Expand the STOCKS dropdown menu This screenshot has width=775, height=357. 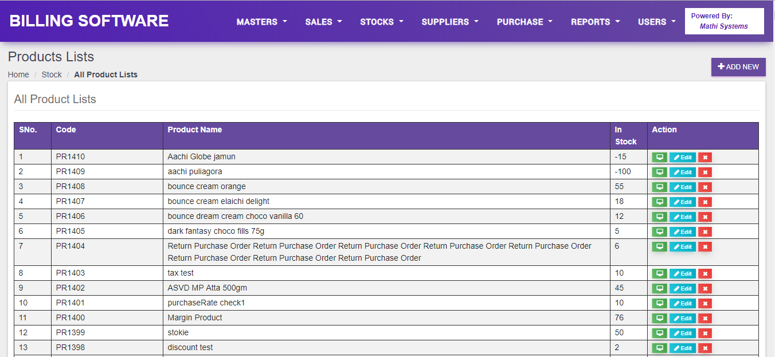click(381, 21)
